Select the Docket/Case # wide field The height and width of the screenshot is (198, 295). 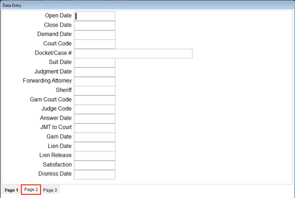click(x=133, y=54)
